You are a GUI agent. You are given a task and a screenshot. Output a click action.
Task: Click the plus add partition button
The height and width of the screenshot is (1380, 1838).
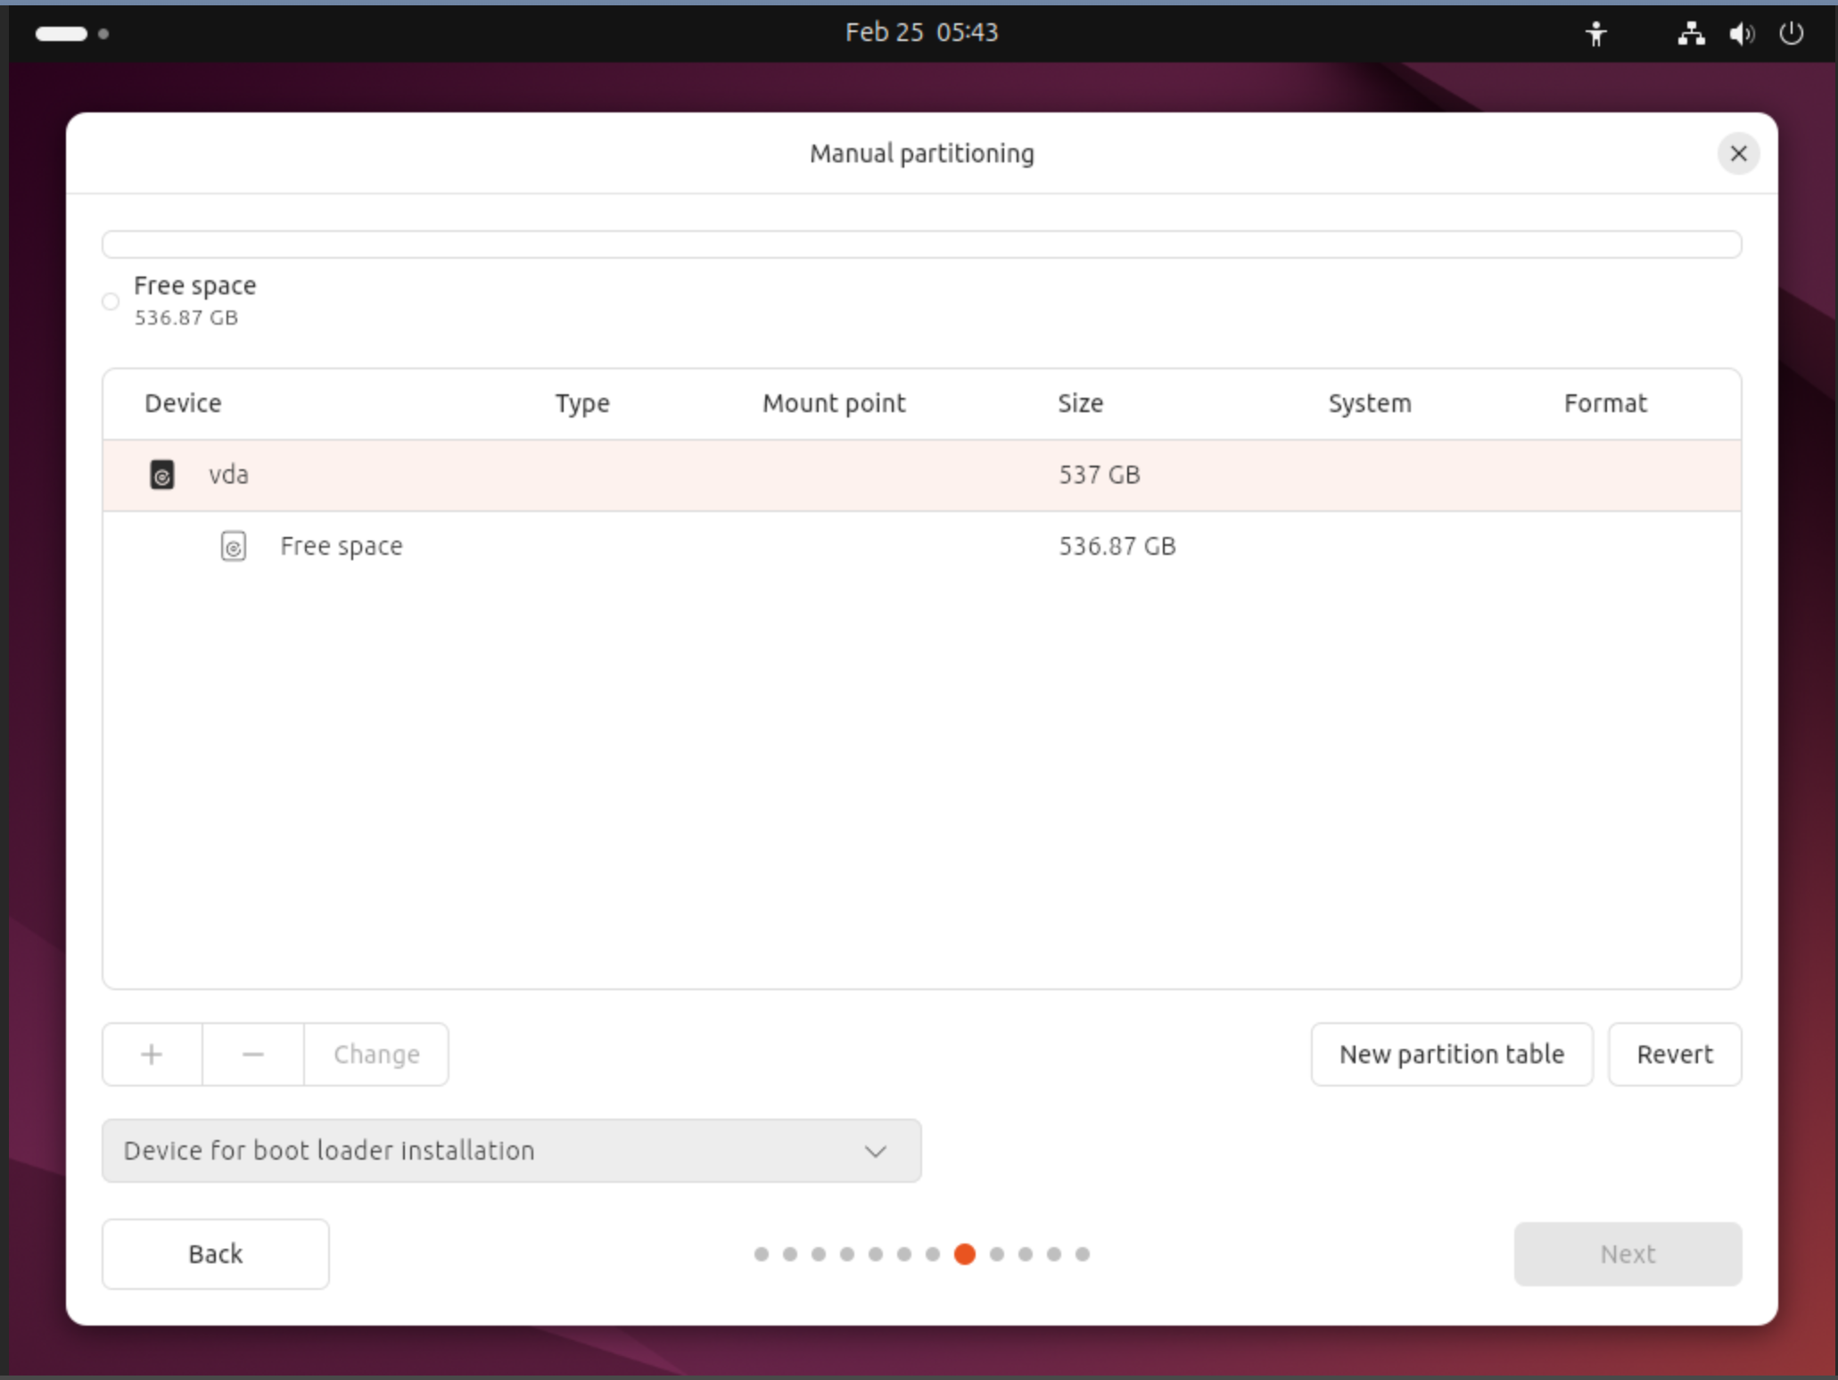tap(152, 1054)
